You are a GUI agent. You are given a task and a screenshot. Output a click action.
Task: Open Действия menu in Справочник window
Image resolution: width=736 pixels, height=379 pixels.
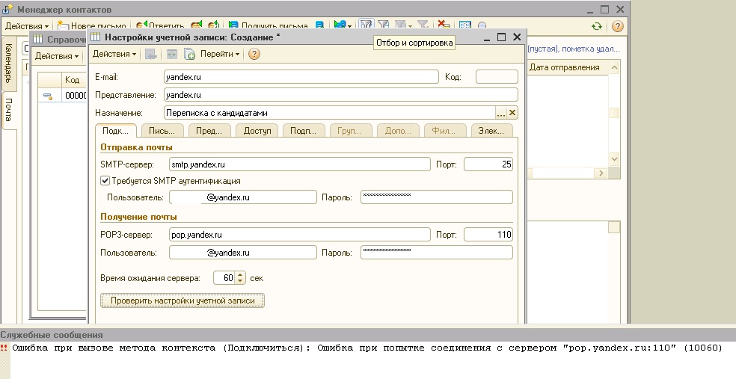coord(57,56)
